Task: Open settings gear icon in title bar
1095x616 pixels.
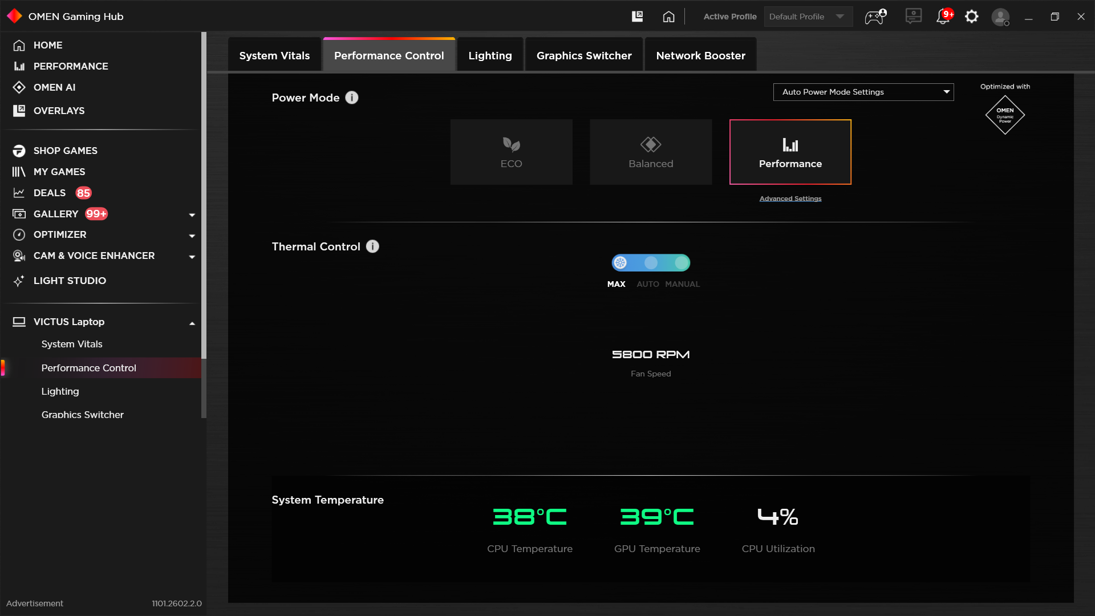Action: (972, 17)
